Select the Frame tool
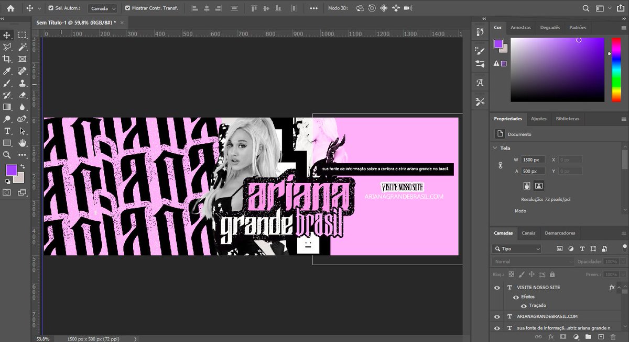 pyautogui.click(x=23, y=59)
